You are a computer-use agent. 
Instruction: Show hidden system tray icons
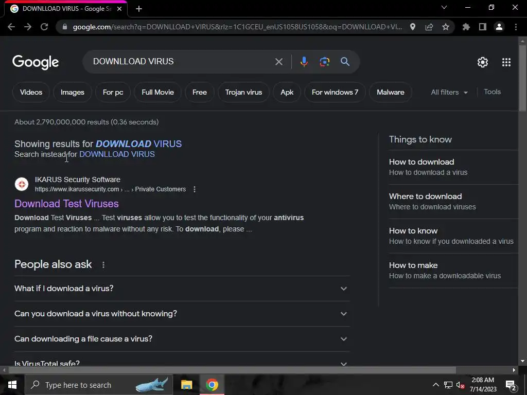pyautogui.click(x=435, y=385)
